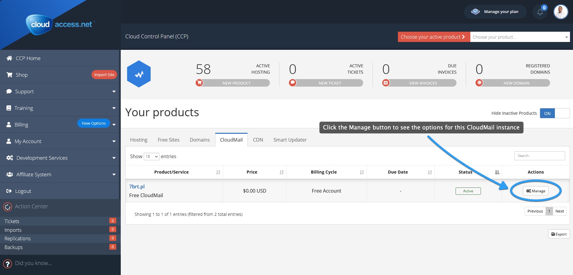The image size is (573, 275).
Task: Click the Training book icon
Action: coord(9,108)
